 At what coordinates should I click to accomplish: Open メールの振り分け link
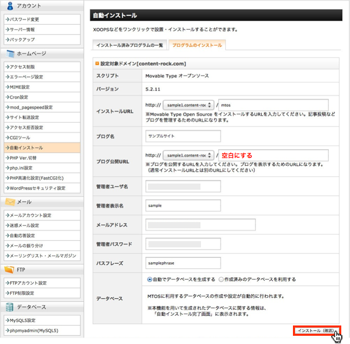pos(42,245)
